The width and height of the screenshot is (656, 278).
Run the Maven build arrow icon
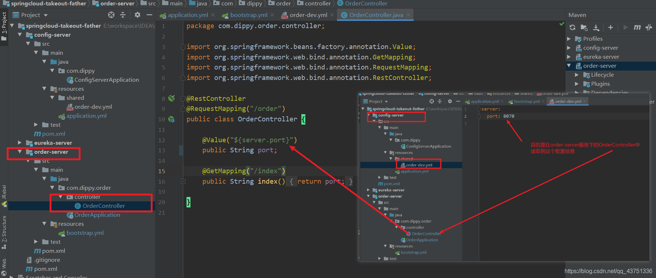tap(625, 27)
